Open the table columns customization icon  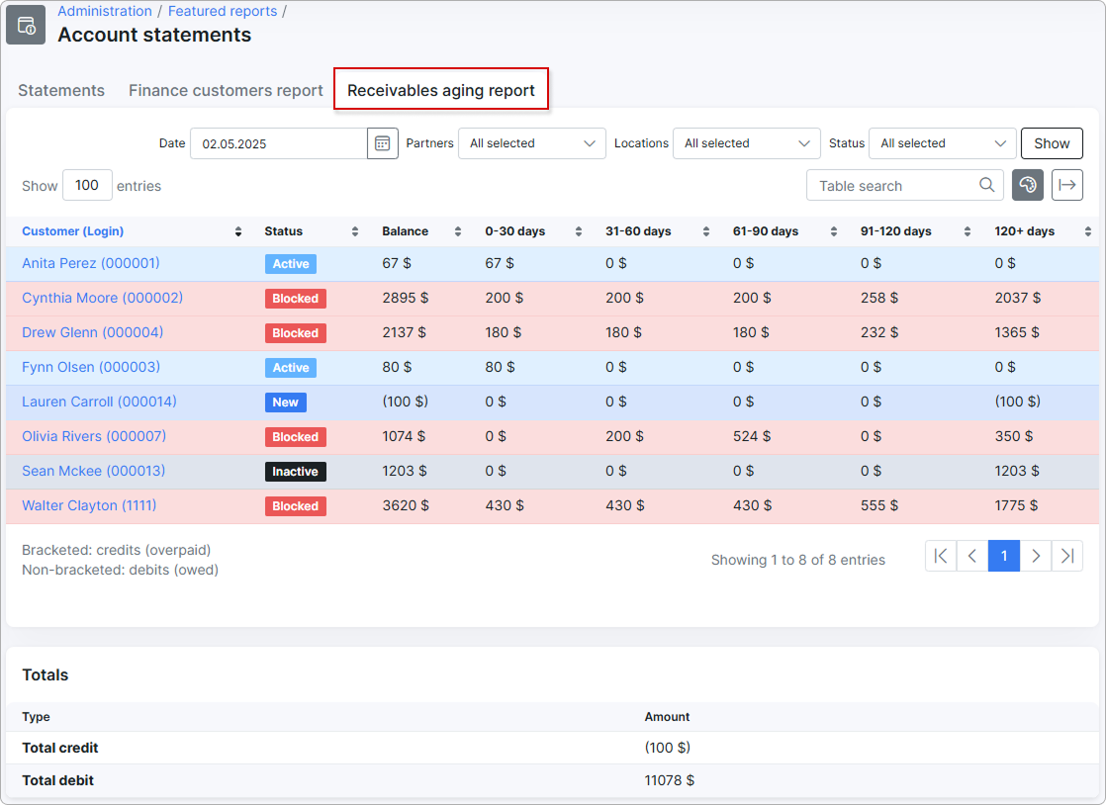pos(1028,185)
